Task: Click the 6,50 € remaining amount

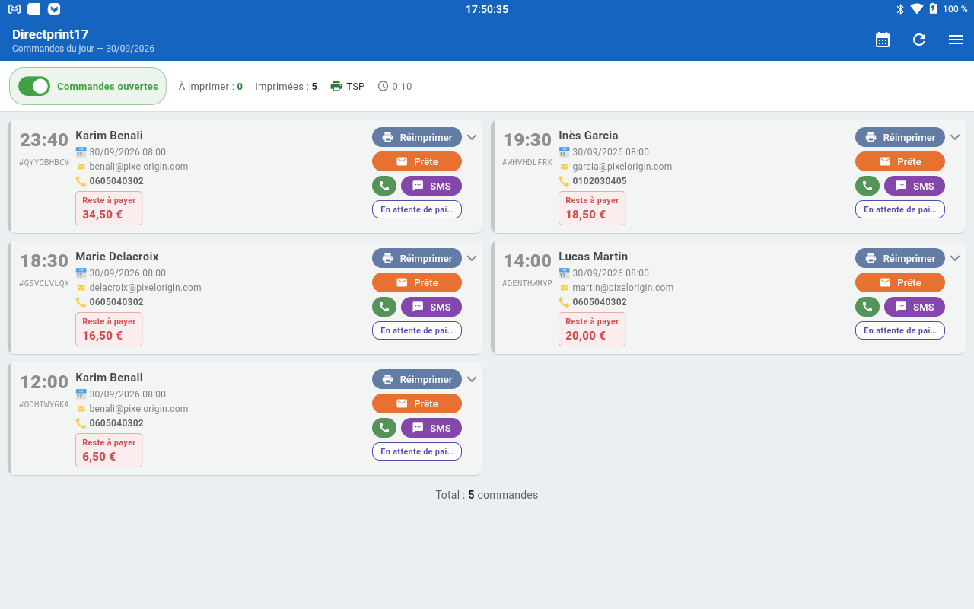Action: click(99, 457)
